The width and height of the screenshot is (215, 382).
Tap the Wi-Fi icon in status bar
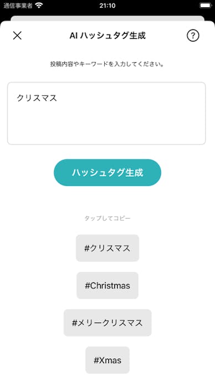(x=39, y=6)
